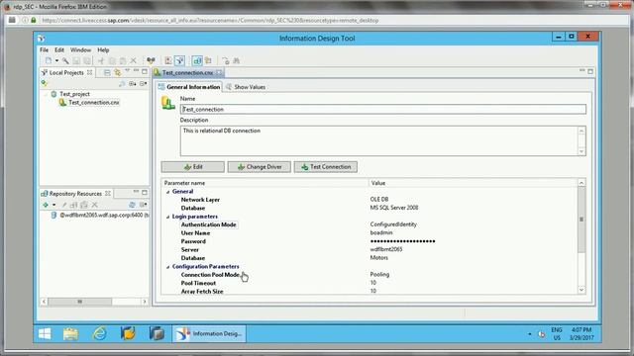Click down arrow of parameter table scrollbar
Image resolution: width=634 pixels, height=356 pixels.
(x=581, y=290)
